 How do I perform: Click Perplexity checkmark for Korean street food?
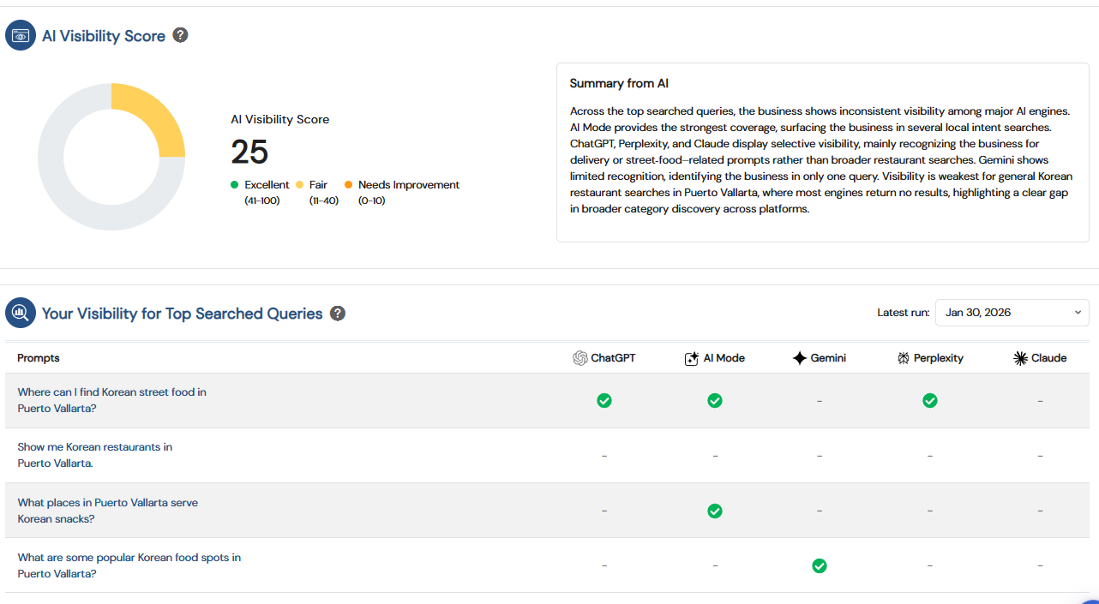(x=930, y=400)
